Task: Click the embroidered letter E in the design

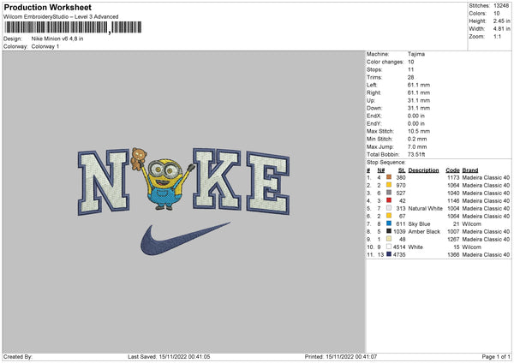Action: [x=268, y=183]
